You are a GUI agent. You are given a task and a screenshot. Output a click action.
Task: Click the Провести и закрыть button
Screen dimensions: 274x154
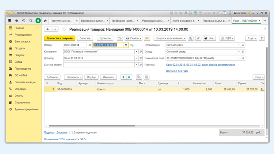click(59, 38)
